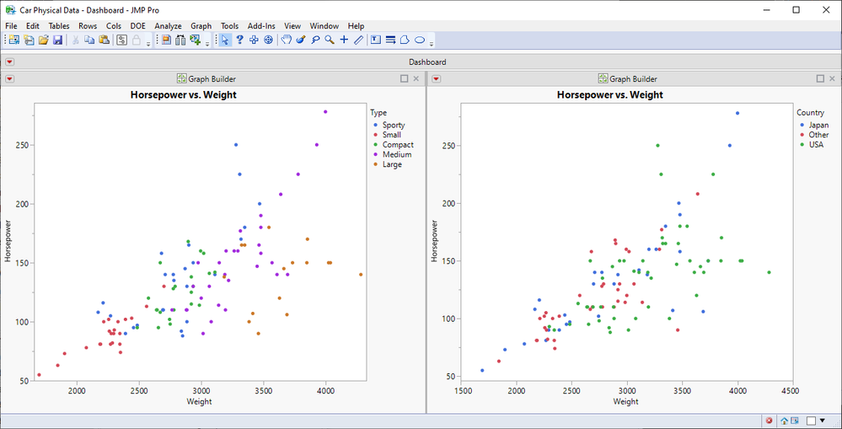The height and width of the screenshot is (429, 842).
Task: Select the Crosshairs tool
Action: pyautogui.click(x=344, y=40)
